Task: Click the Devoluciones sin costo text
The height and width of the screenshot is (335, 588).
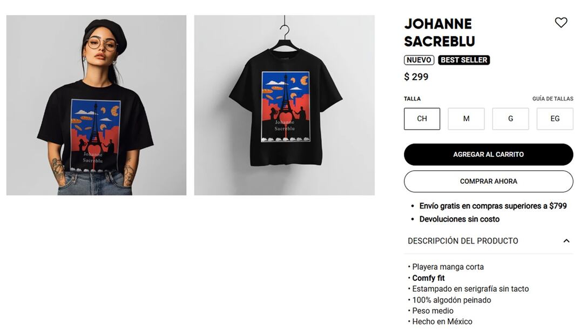Action: [x=459, y=219]
